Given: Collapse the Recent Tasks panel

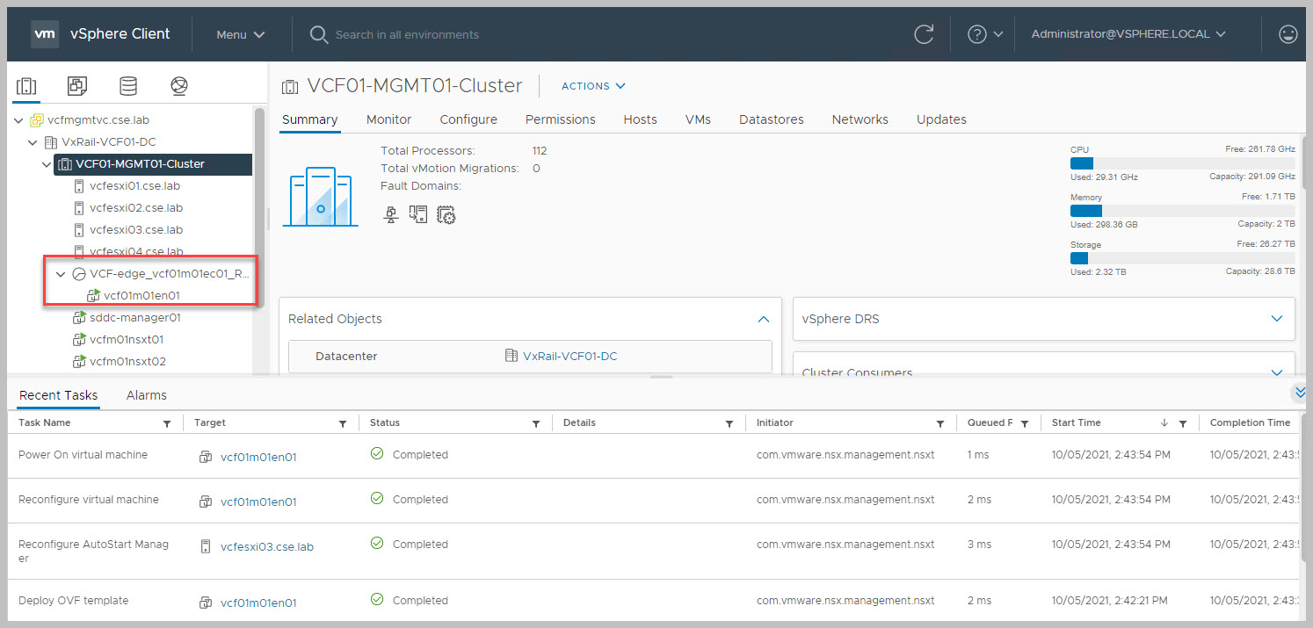Looking at the screenshot, I should click(x=1301, y=393).
